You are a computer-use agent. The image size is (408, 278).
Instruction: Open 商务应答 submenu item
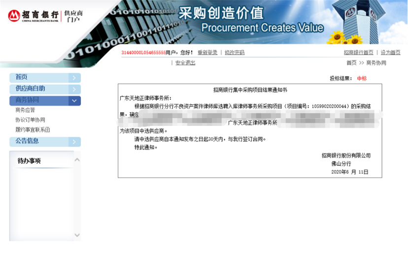[x=25, y=110]
